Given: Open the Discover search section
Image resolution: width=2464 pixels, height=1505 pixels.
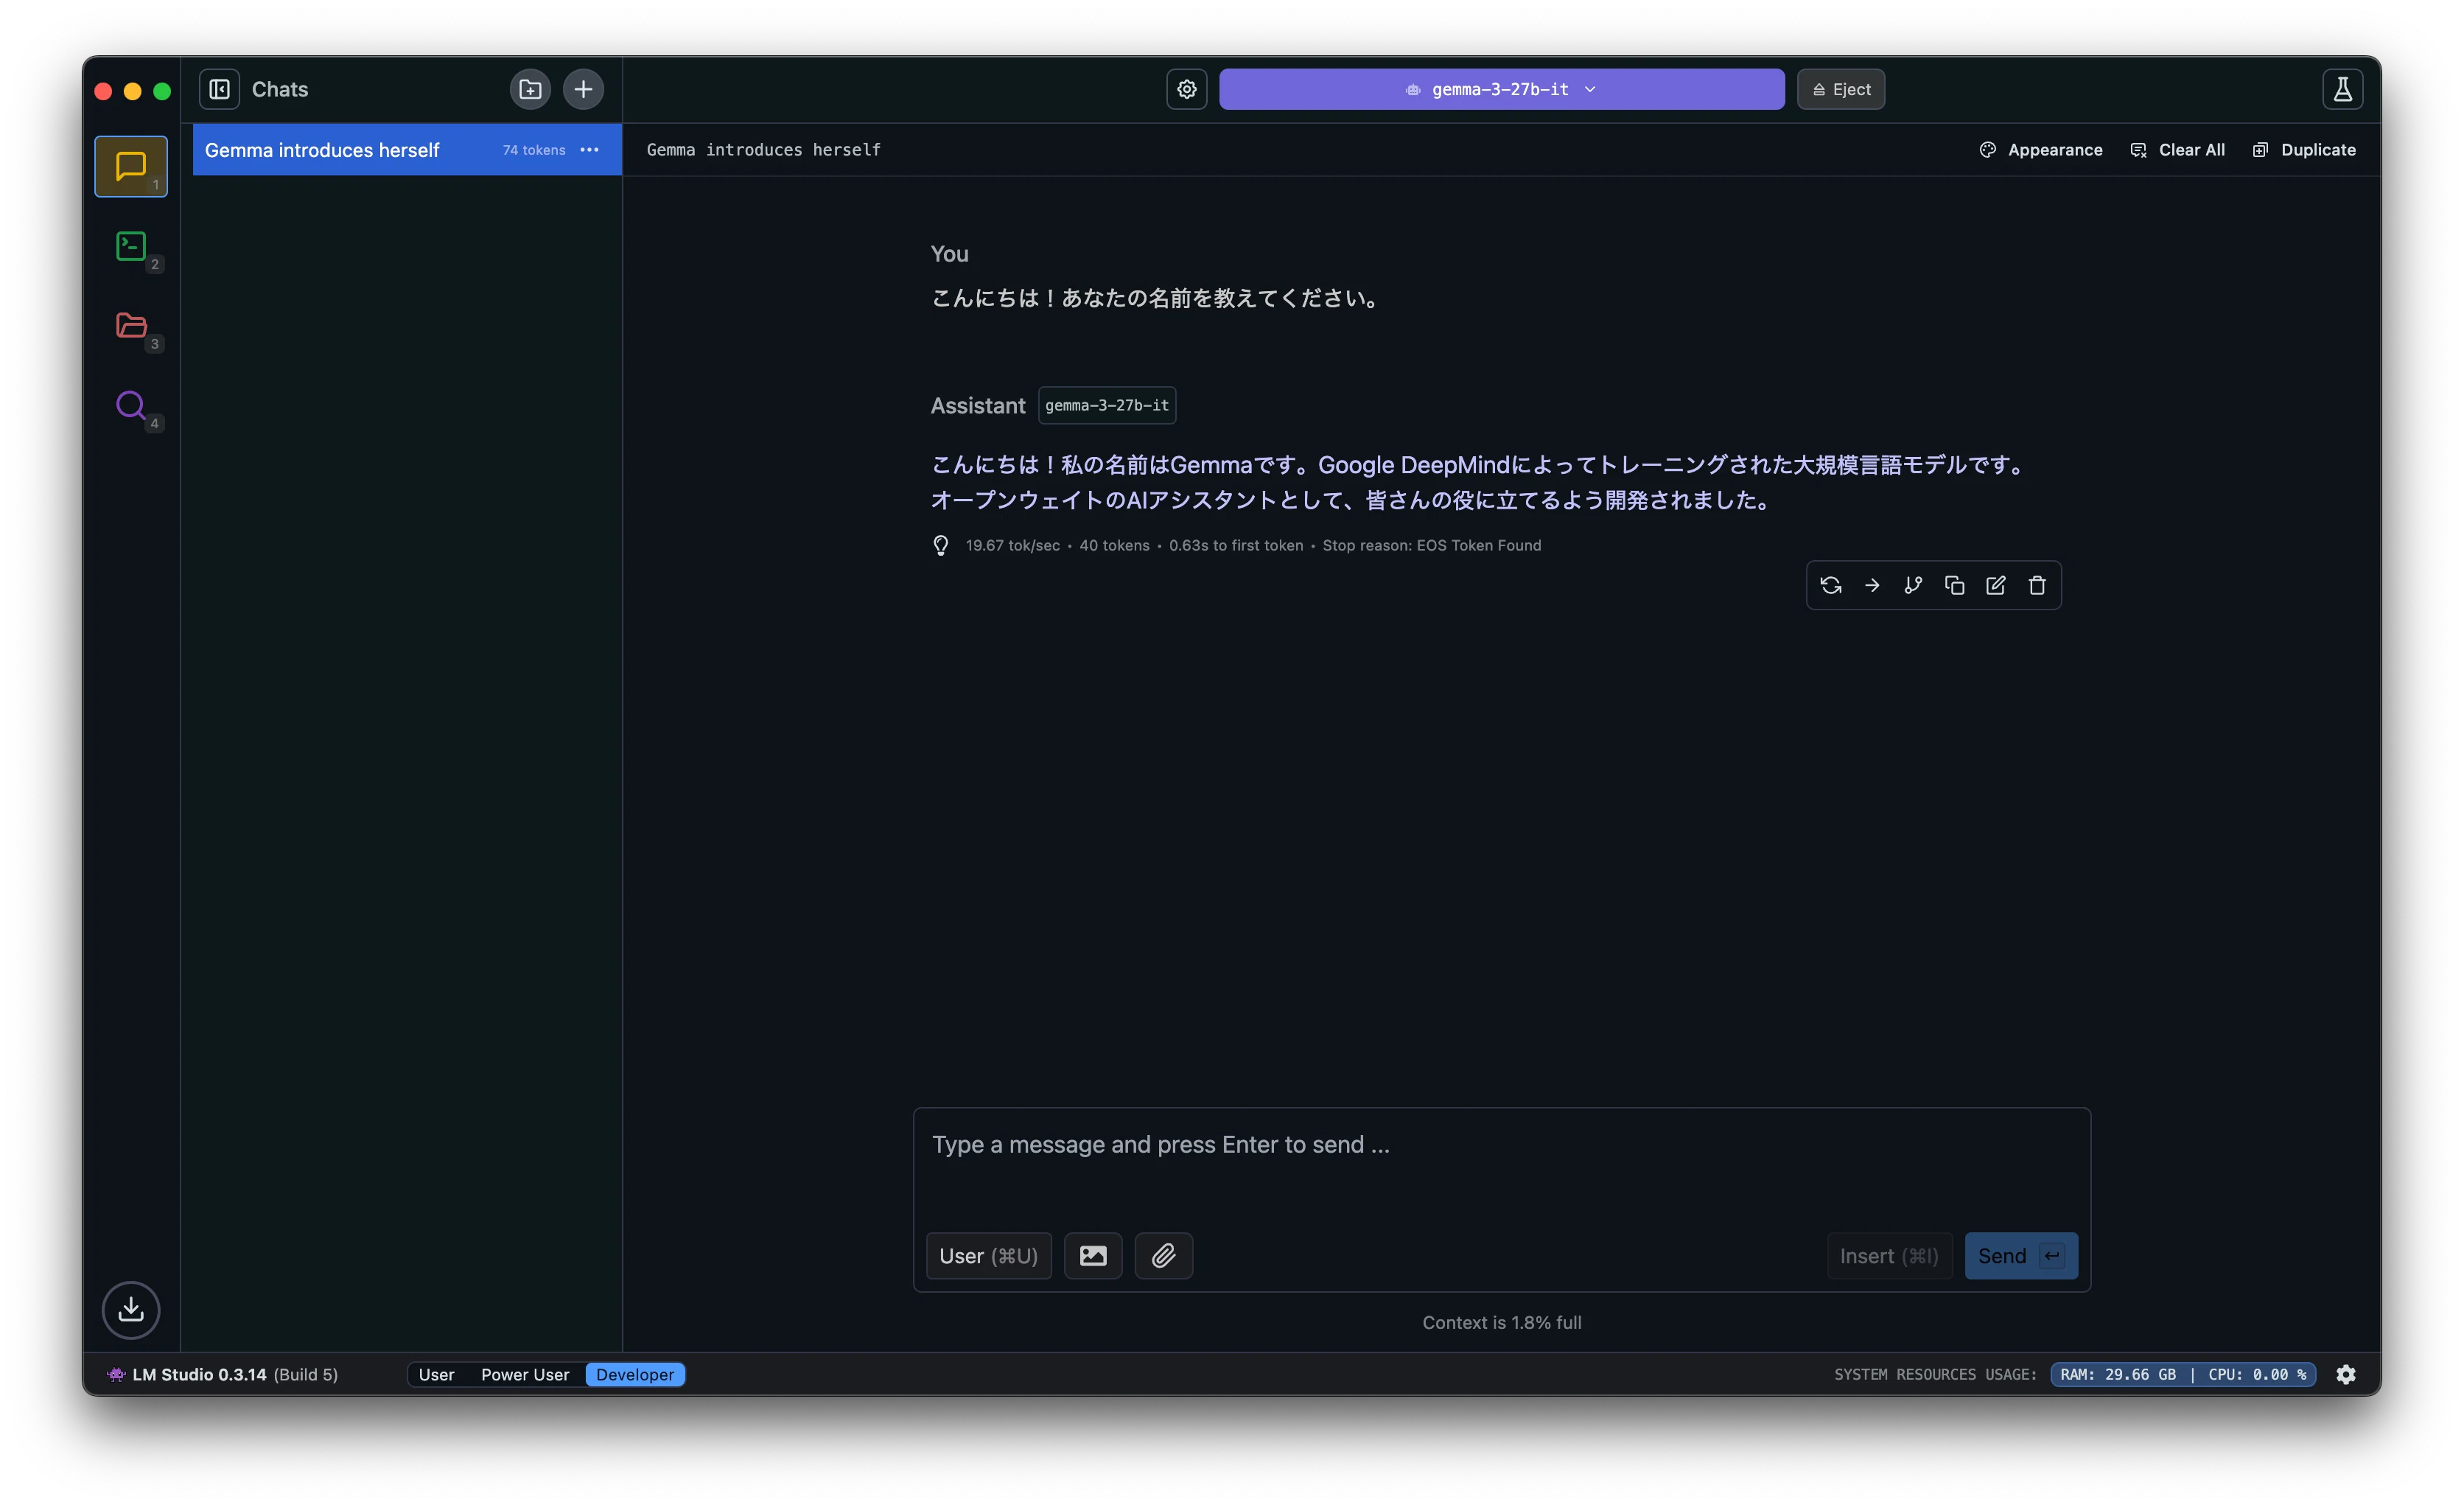Looking at the screenshot, I should tap(131, 405).
